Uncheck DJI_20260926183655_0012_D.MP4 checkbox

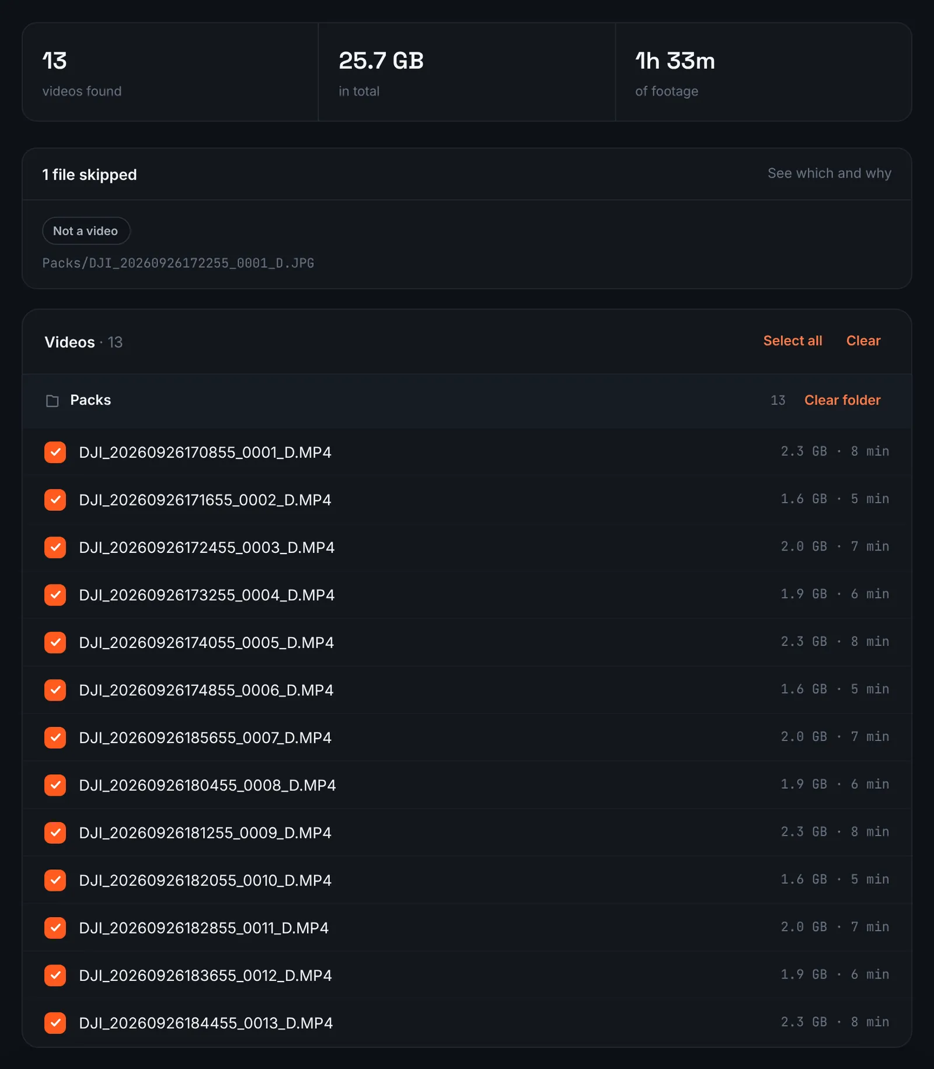coord(55,976)
